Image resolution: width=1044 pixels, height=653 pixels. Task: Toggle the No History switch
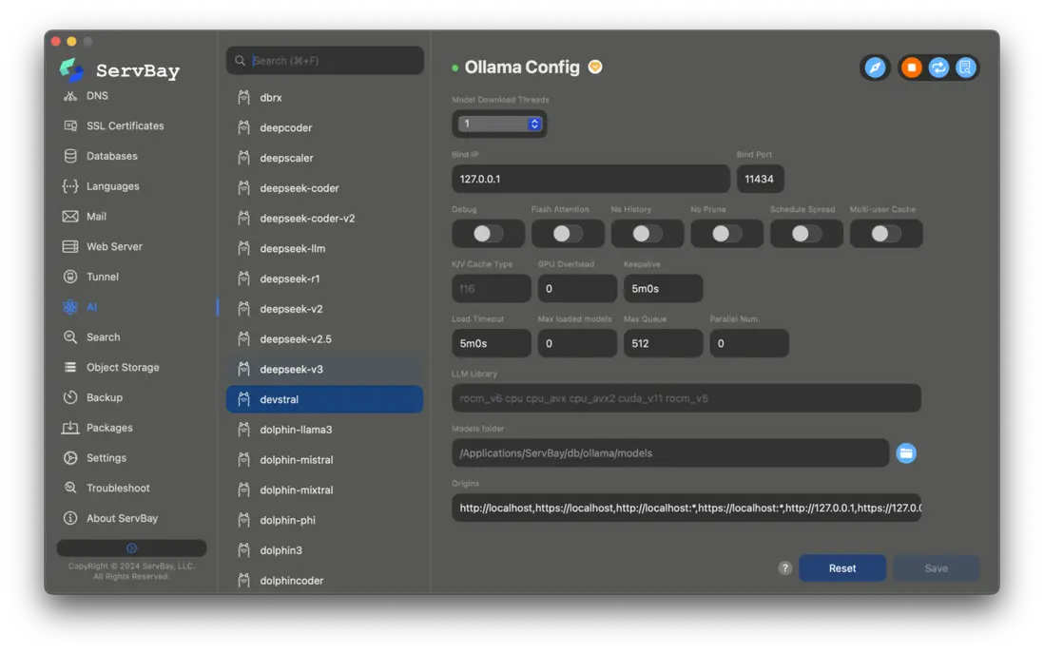click(648, 234)
